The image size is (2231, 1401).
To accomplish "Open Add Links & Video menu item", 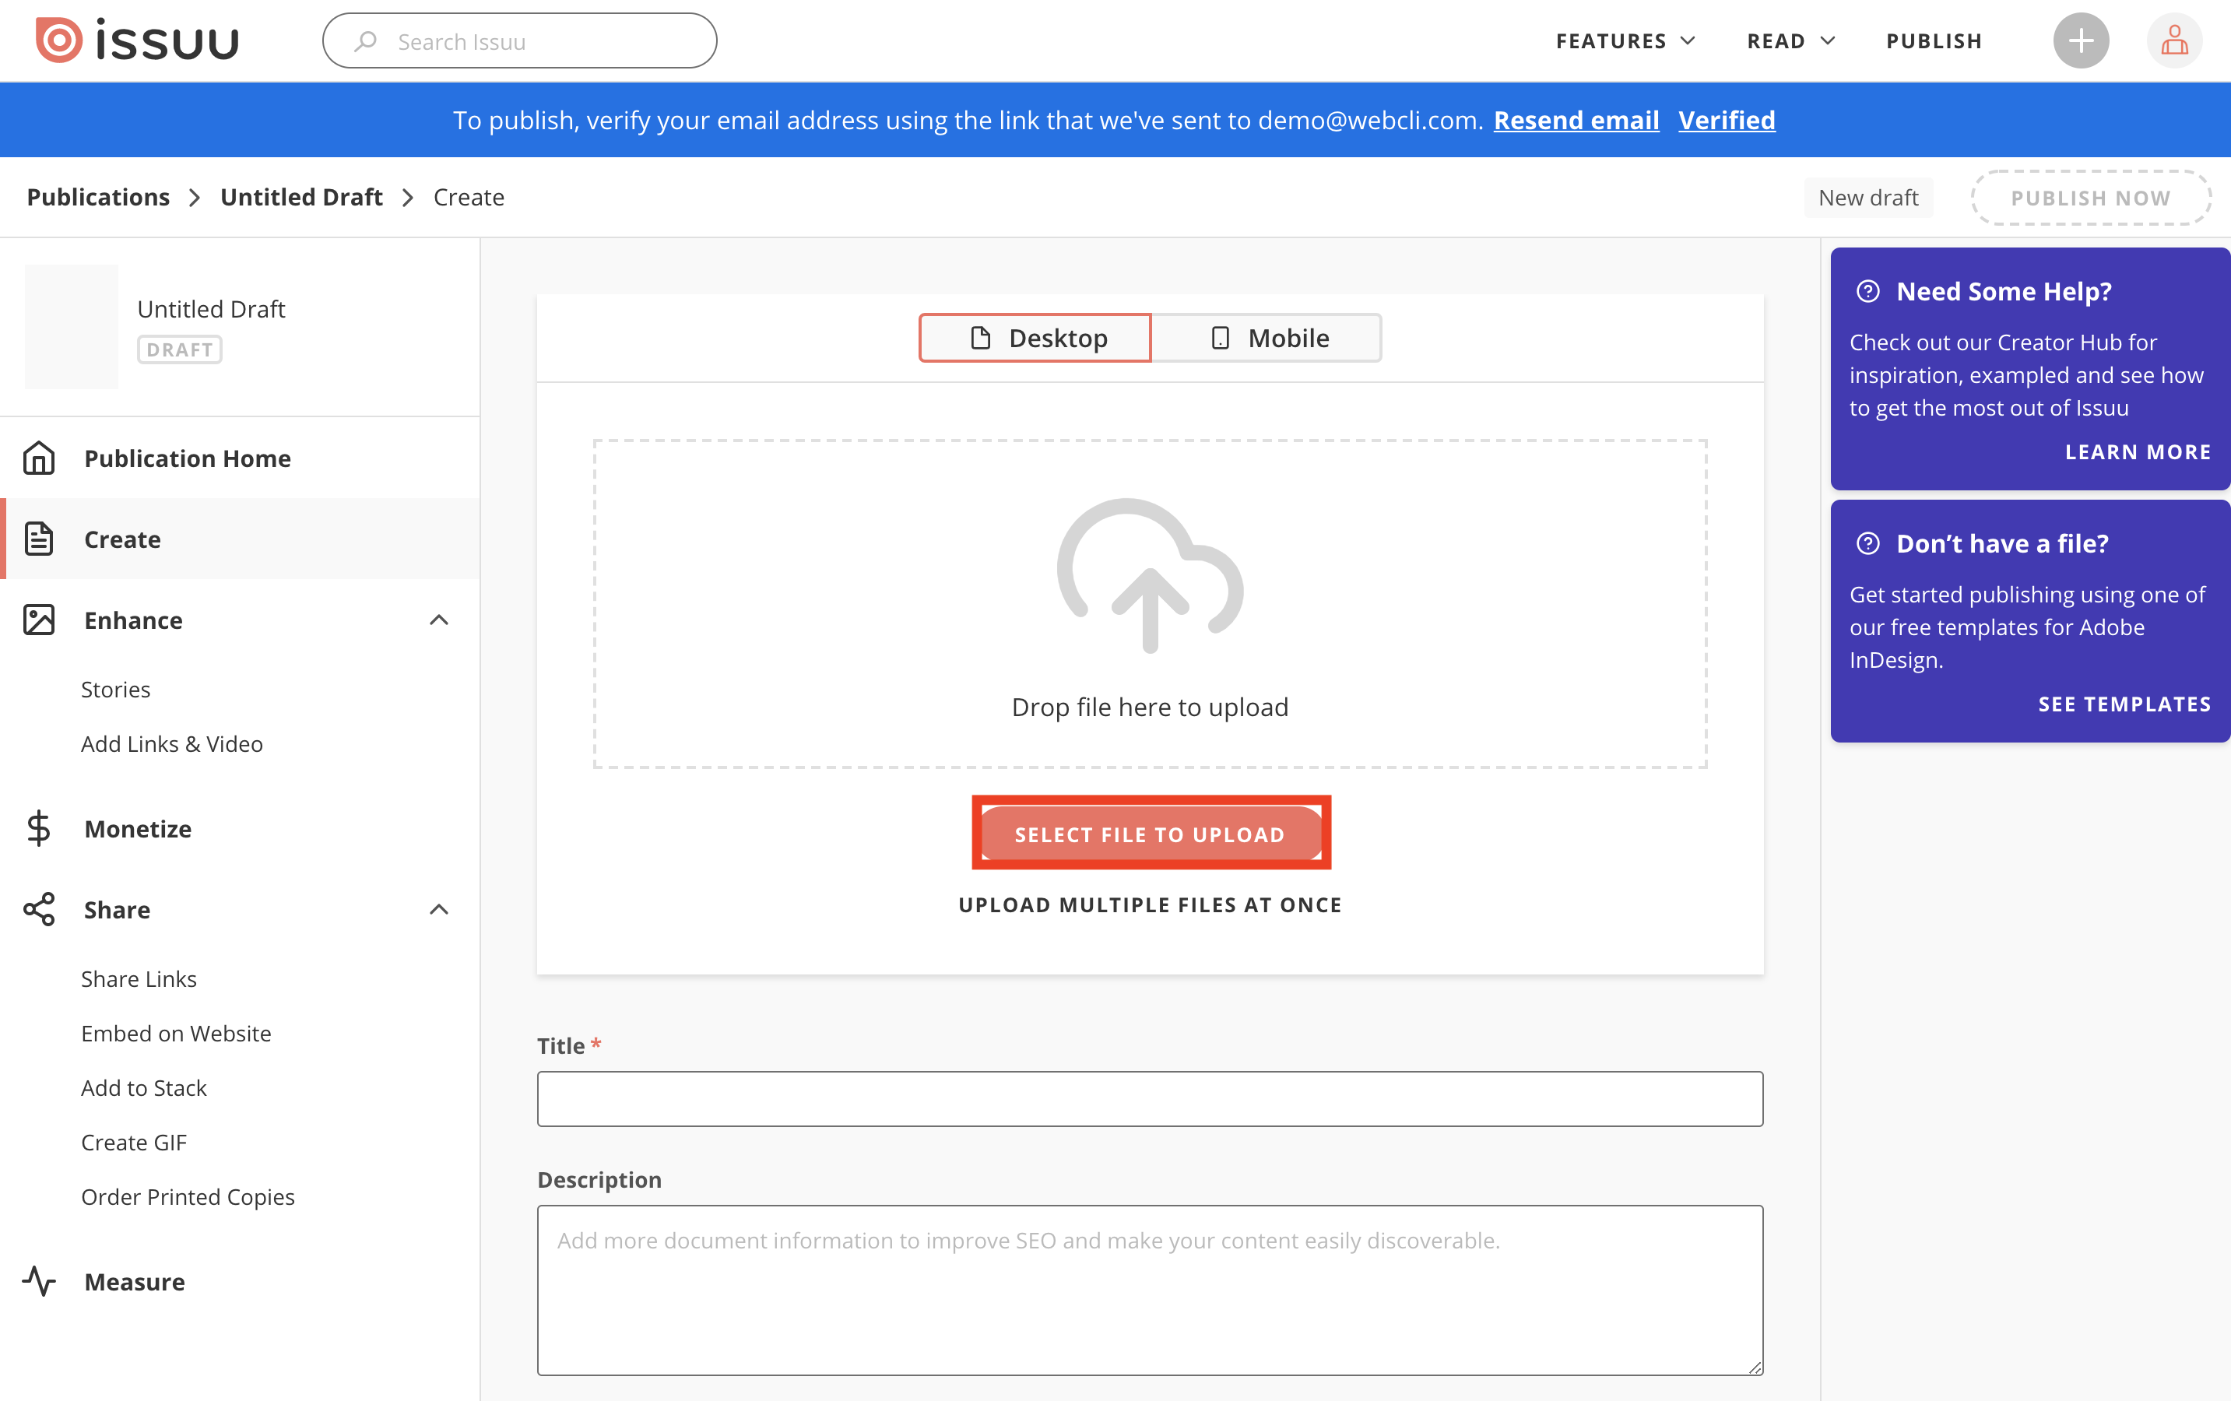I will tap(171, 744).
